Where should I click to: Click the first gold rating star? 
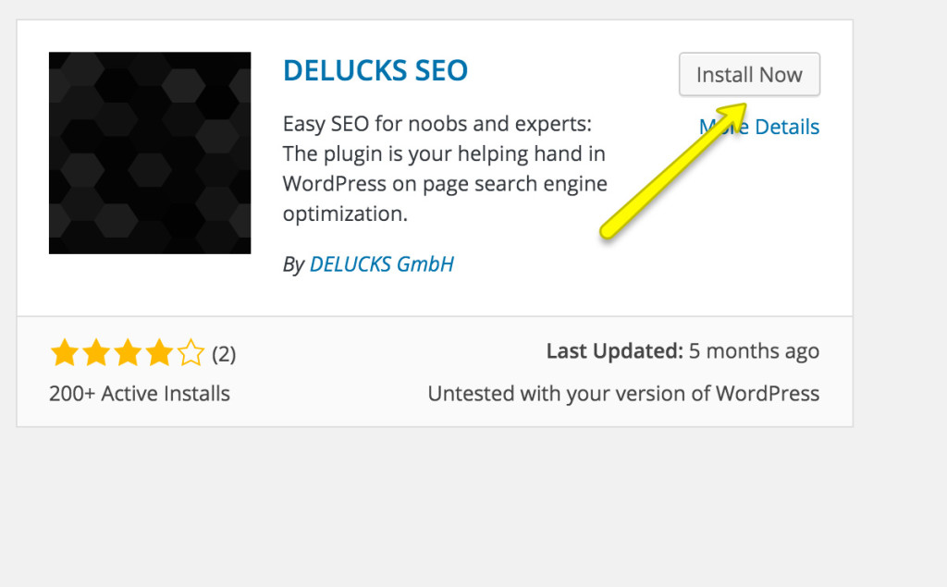pyautogui.click(x=64, y=353)
